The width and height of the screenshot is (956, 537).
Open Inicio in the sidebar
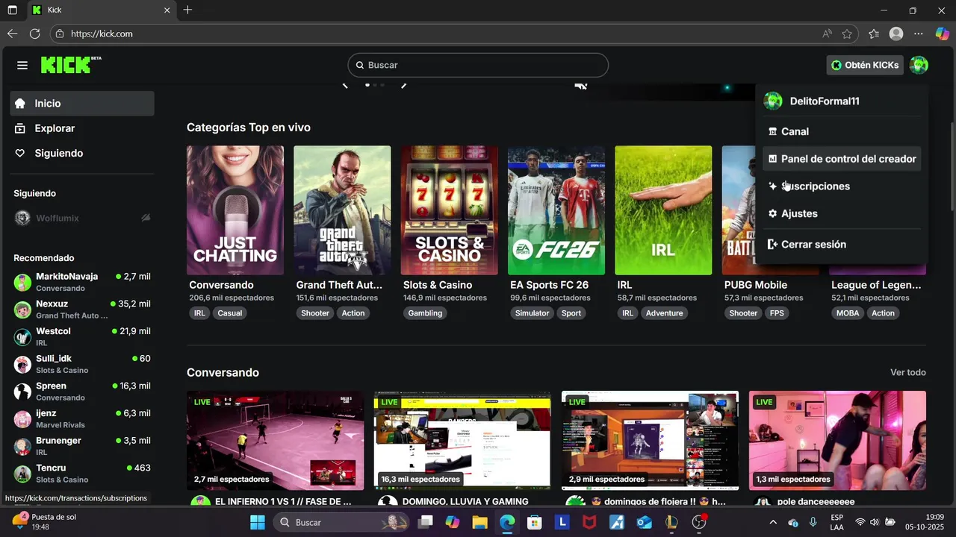[x=82, y=104]
